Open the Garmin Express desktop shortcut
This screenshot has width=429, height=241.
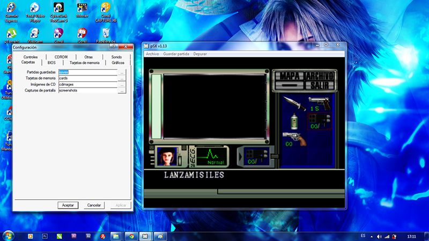[x=11, y=12]
